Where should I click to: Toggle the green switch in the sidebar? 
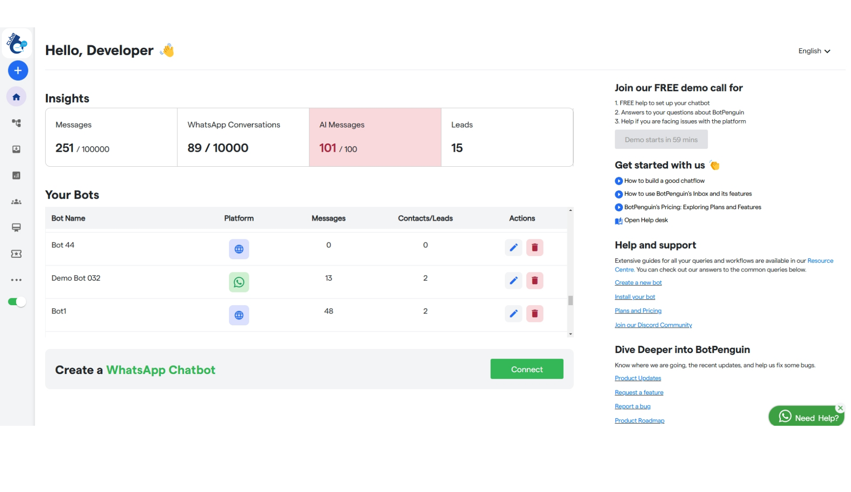17,302
